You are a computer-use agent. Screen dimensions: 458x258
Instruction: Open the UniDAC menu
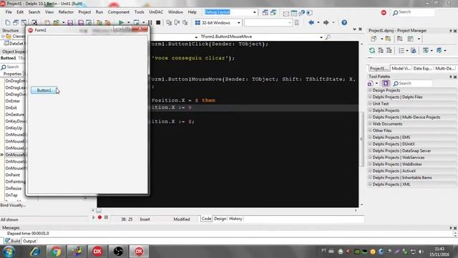point(156,12)
